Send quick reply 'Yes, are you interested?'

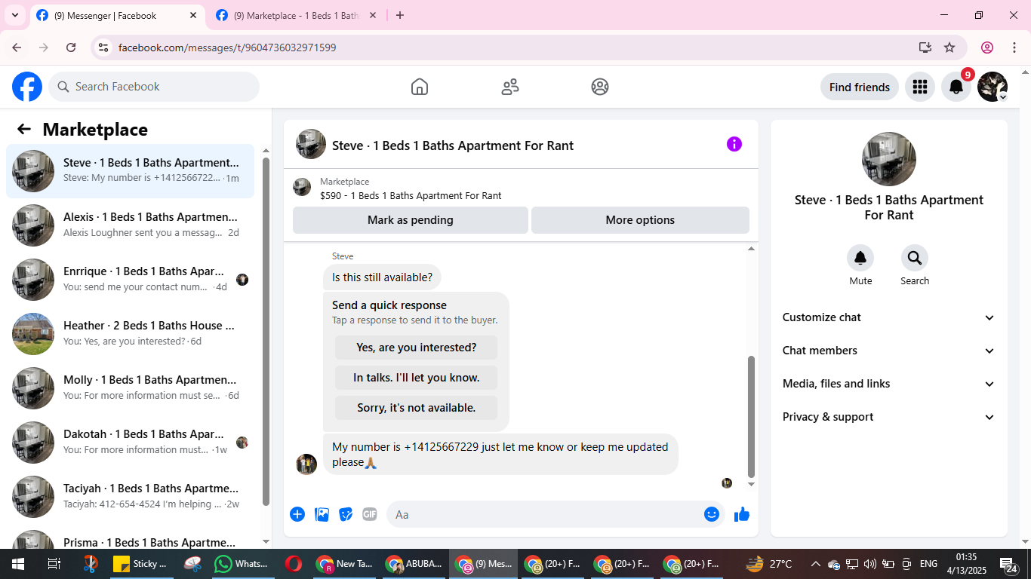(417, 348)
